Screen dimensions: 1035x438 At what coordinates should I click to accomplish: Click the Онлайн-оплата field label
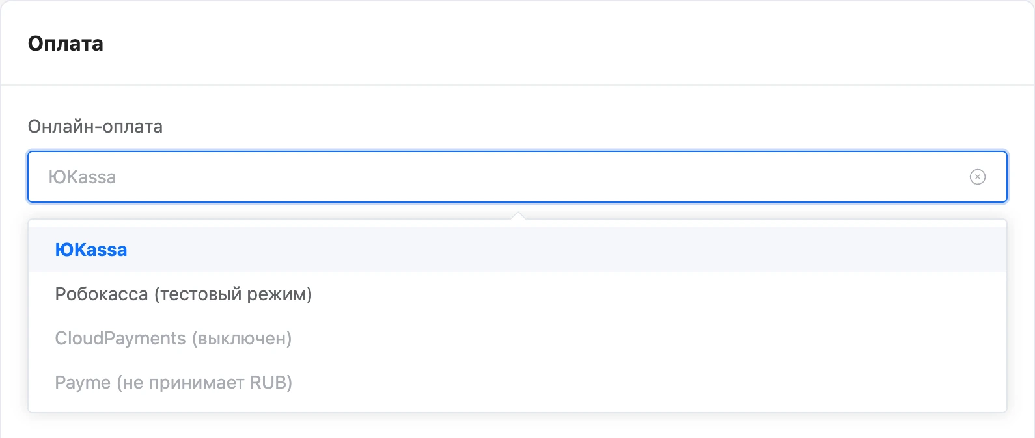pyautogui.click(x=95, y=126)
